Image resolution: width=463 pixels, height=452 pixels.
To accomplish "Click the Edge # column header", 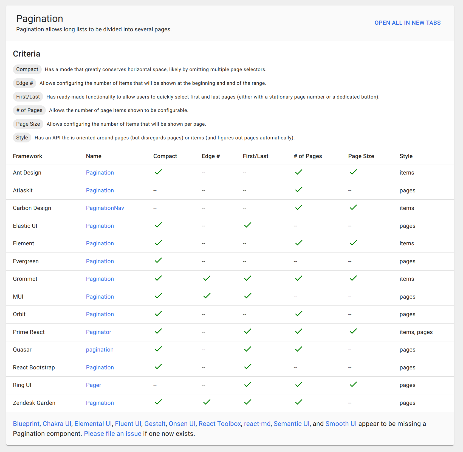I will click(211, 156).
